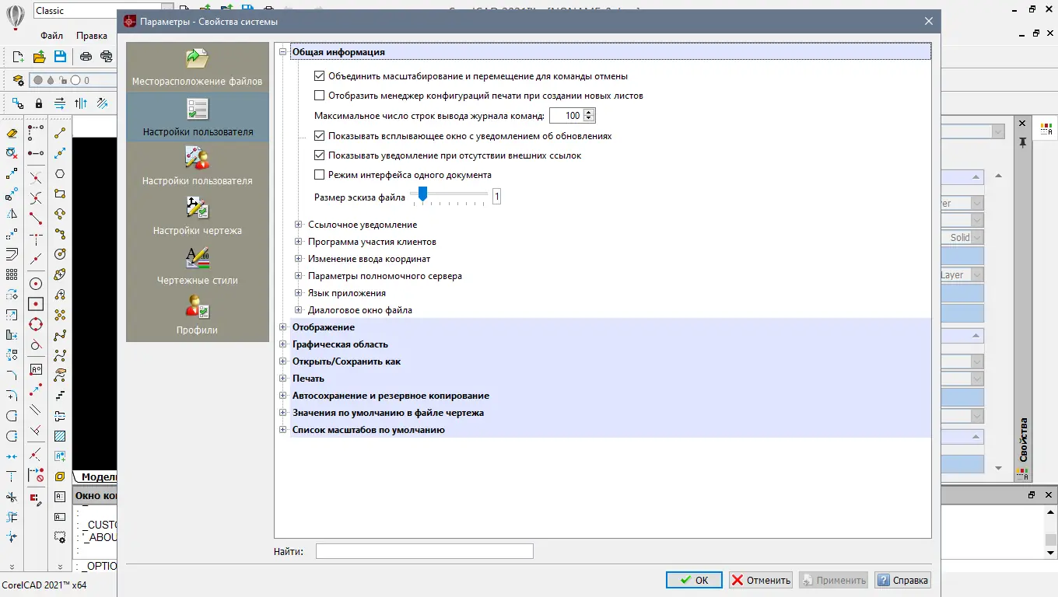Select the Line drawing tool
This screenshot has height=597, width=1058.
(x=60, y=134)
